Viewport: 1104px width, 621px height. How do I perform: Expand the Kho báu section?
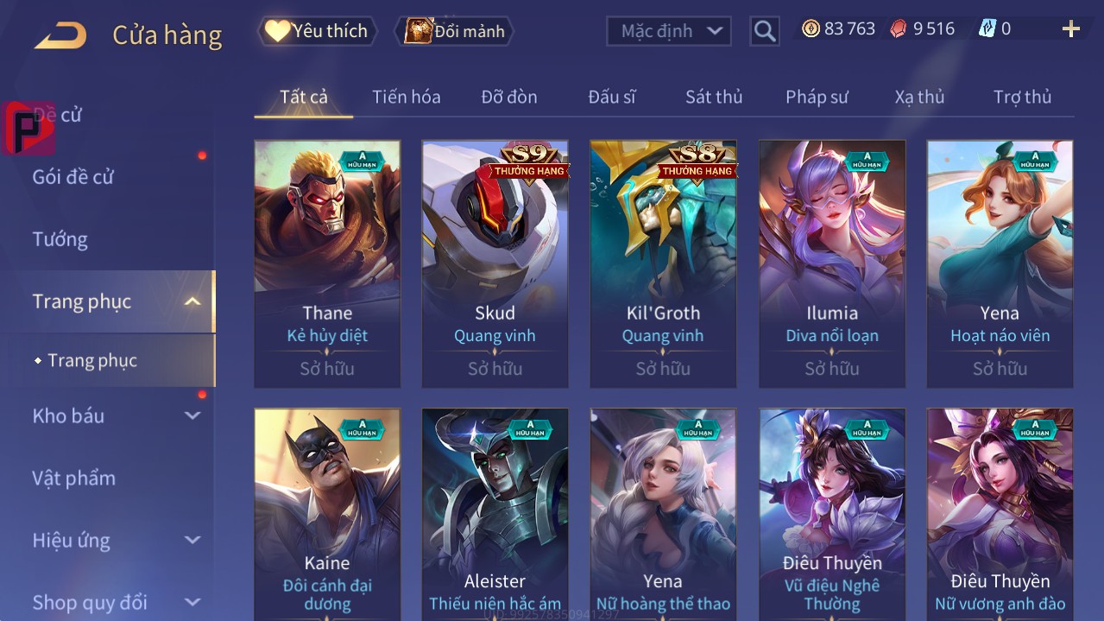tap(192, 415)
